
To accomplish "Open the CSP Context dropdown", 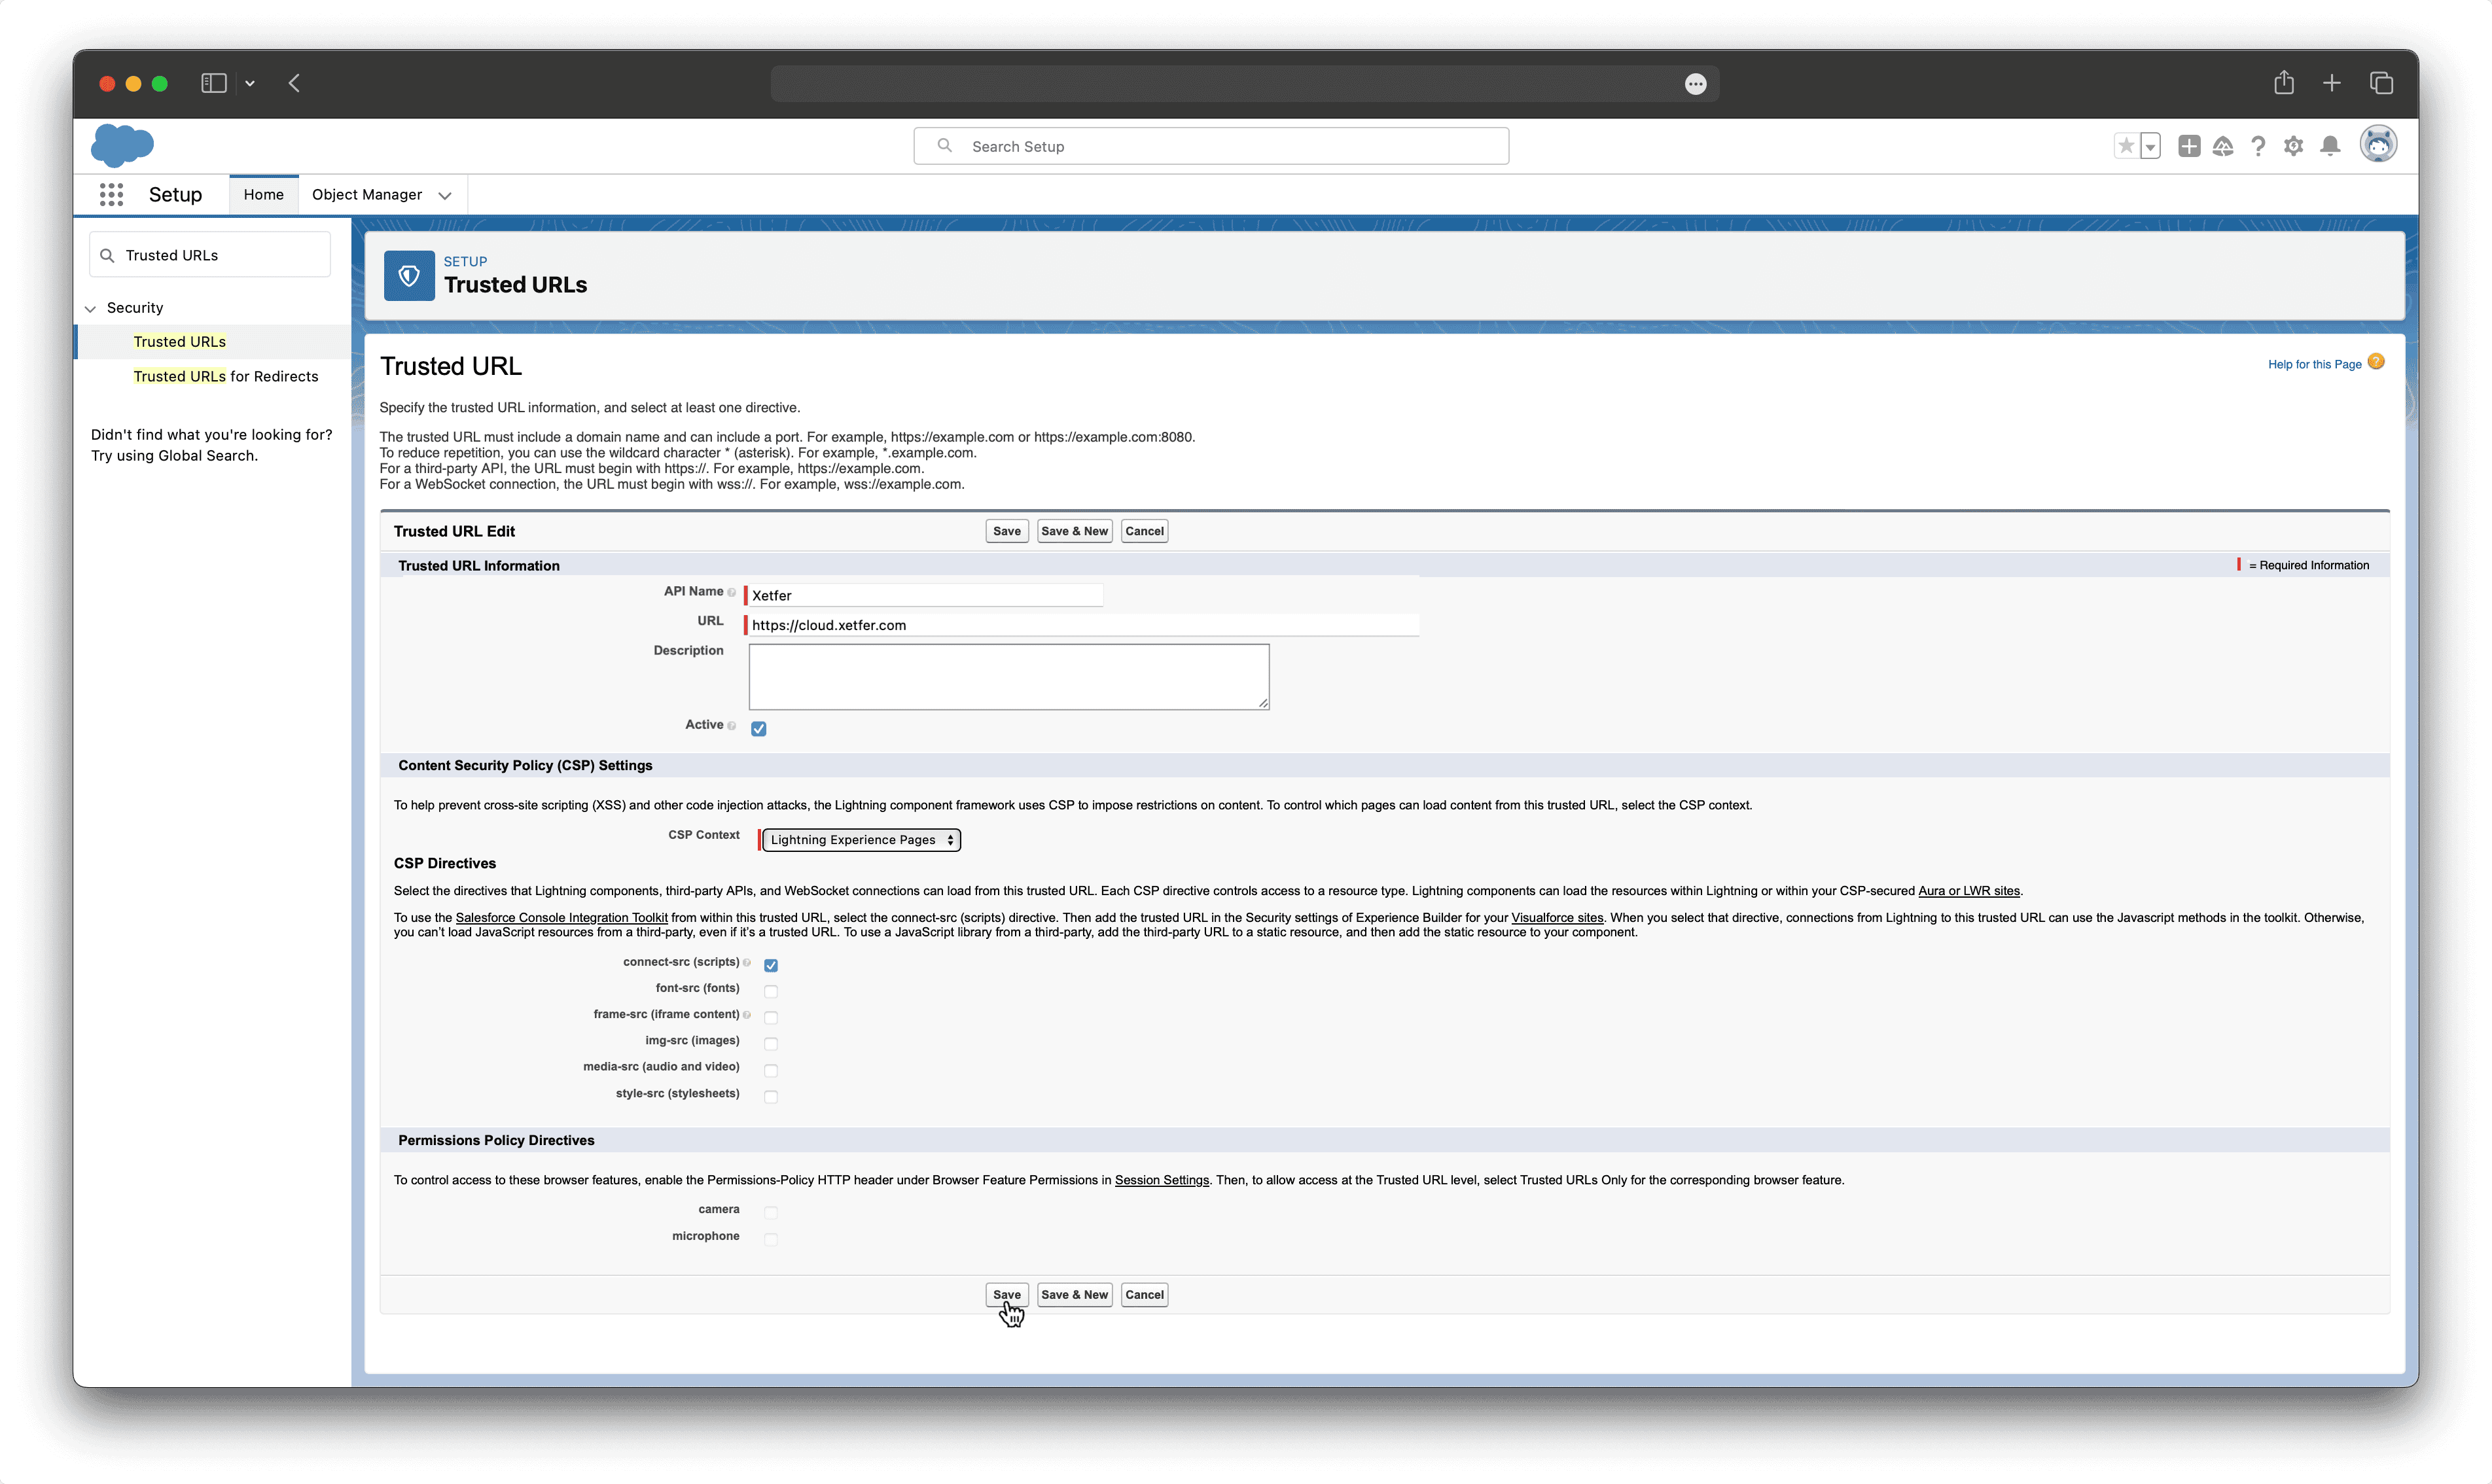I will [x=861, y=840].
